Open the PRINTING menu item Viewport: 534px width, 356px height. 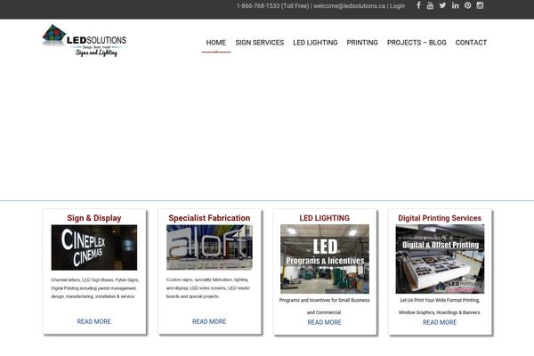click(x=362, y=43)
